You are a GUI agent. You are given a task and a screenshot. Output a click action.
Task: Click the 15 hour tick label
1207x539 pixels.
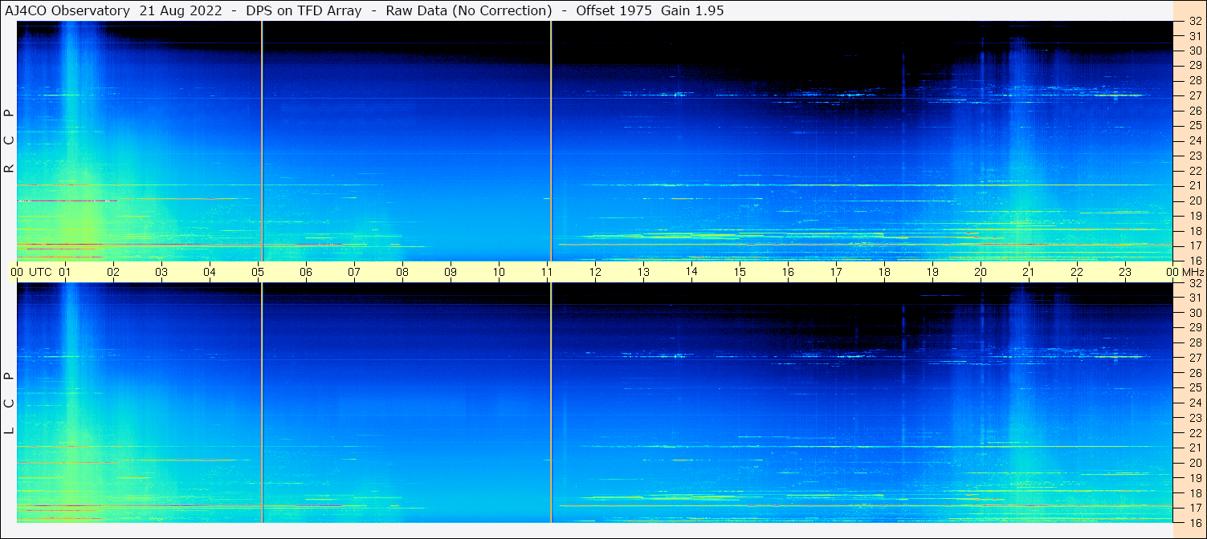pyautogui.click(x=740, y=272)
